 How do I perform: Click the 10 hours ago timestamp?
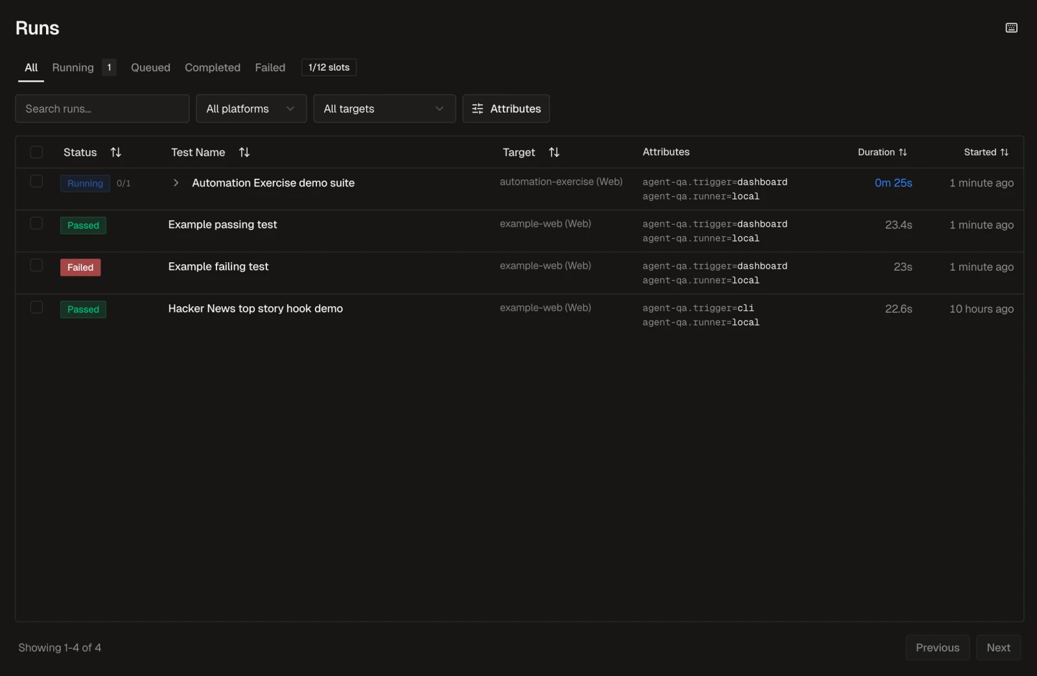(x=981, y=309)
